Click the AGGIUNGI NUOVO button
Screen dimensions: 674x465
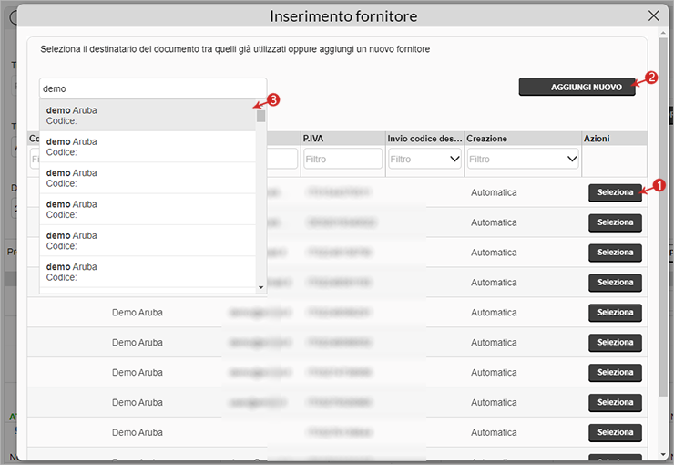[x=577, y=87]
